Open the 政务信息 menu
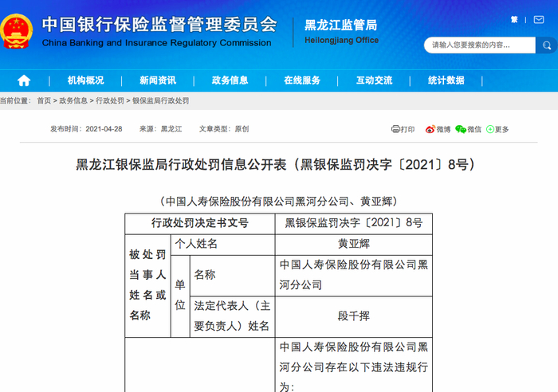 point(230,80)
